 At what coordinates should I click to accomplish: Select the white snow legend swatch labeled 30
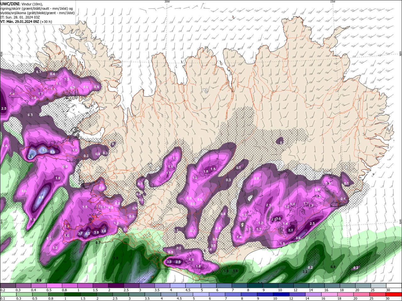(394, 286)
